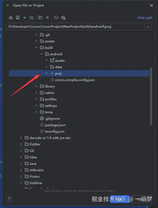Click Hide path link
The height and width of the screenshot is (208, 158).
[x=145, y=18]
